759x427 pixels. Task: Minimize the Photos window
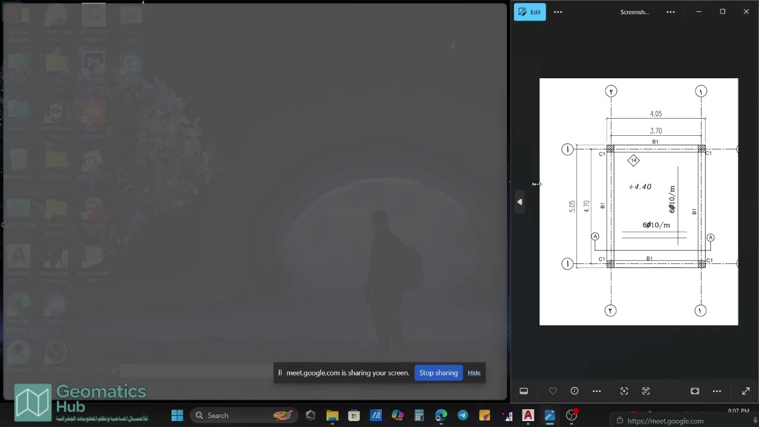699,12
